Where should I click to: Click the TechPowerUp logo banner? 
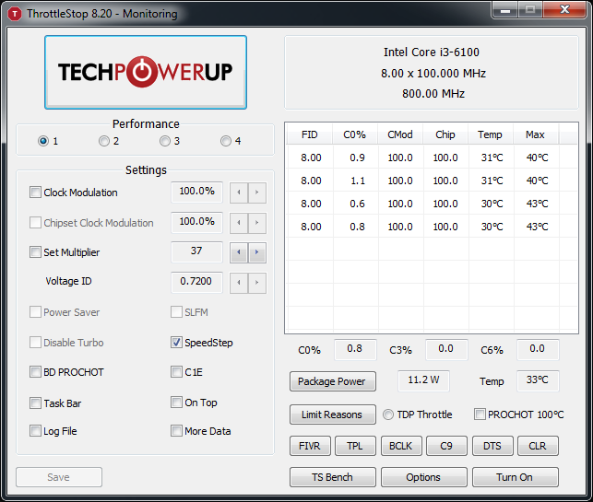point(146,72)
